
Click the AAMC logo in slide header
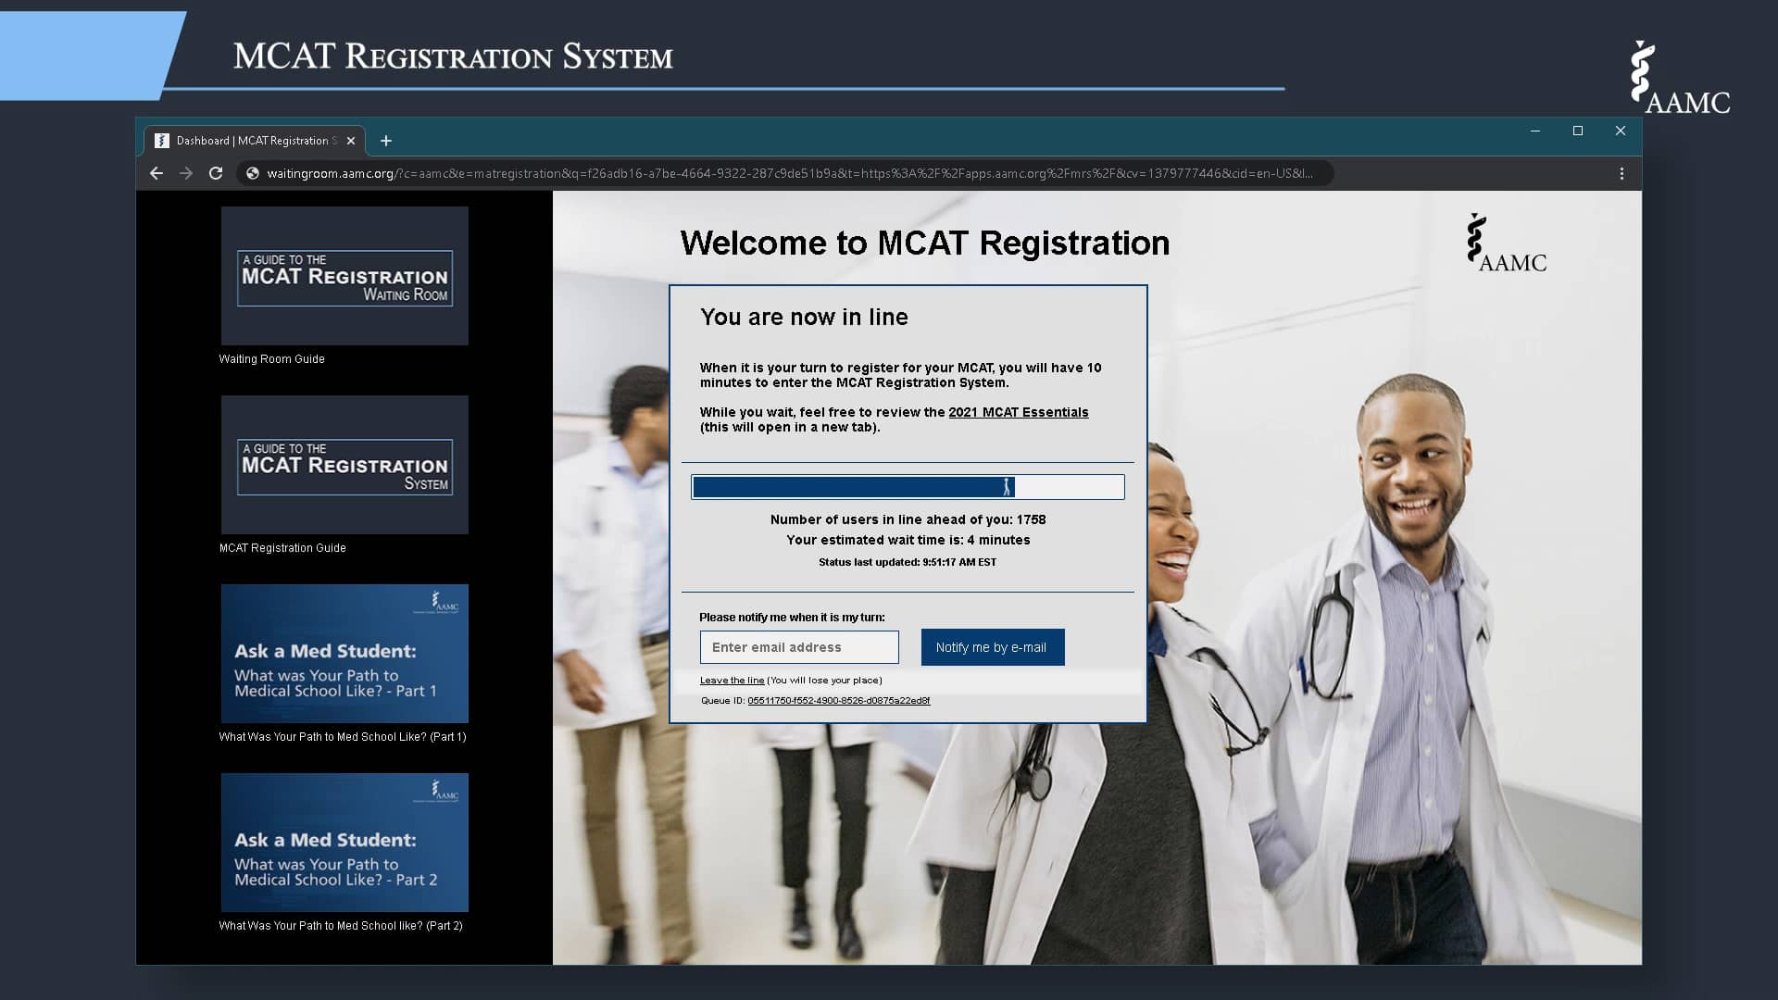tap(1680, 78)
